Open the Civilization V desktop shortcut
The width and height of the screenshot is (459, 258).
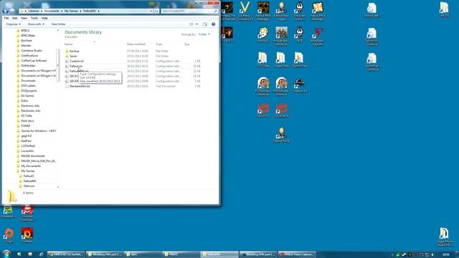pos(245,11)
